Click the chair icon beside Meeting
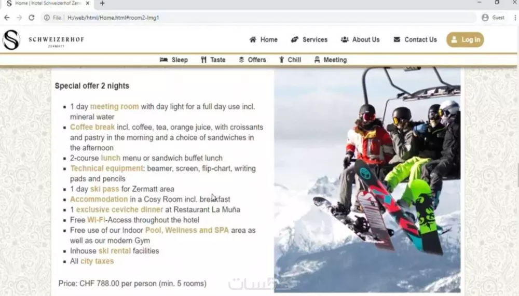 [x=317, y=60]
